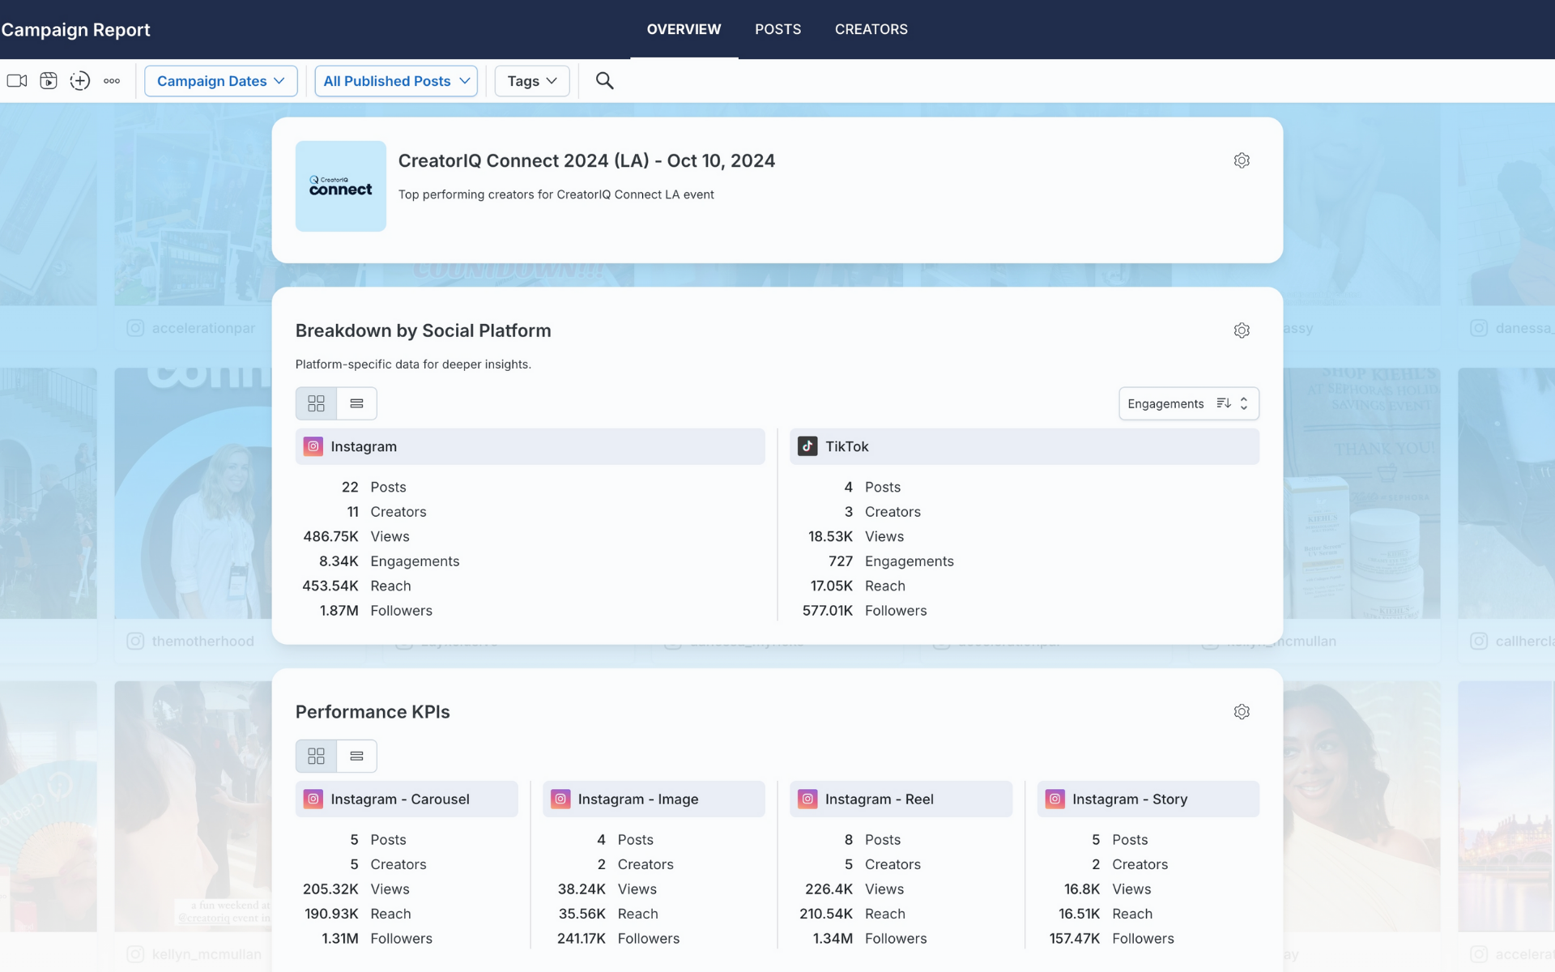Click the settings gear on the campaign header card

[x=1242, y=160]
